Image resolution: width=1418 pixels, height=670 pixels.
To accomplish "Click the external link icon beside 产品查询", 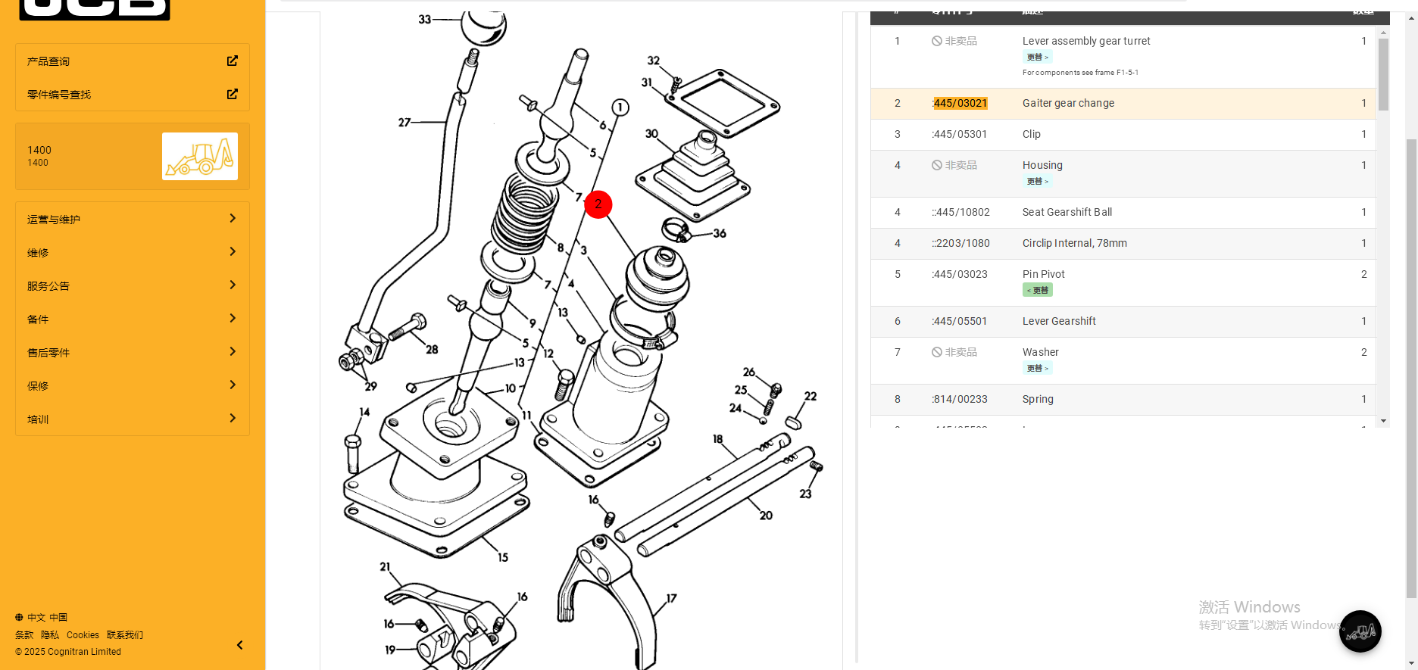I will pos(232,61).
